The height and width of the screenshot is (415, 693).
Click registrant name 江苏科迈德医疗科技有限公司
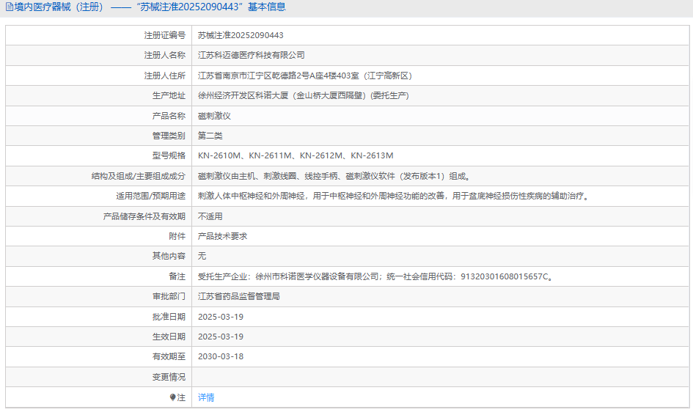(252, 55)
